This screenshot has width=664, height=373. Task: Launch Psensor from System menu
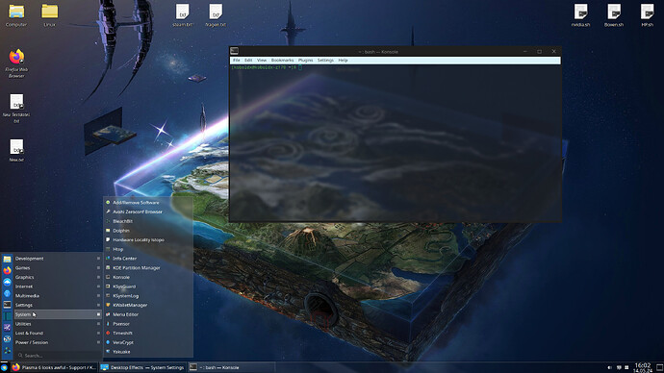[148, 324]
